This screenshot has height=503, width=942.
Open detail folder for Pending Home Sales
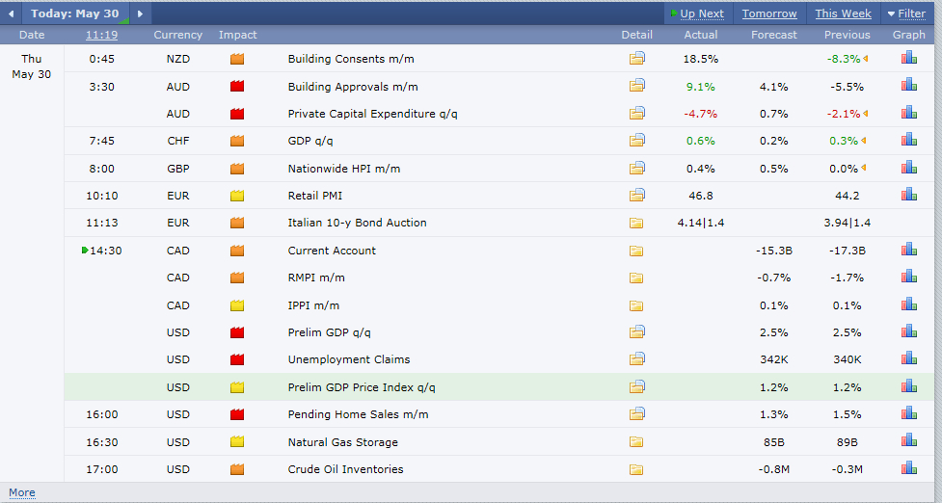tap(636, 413)
